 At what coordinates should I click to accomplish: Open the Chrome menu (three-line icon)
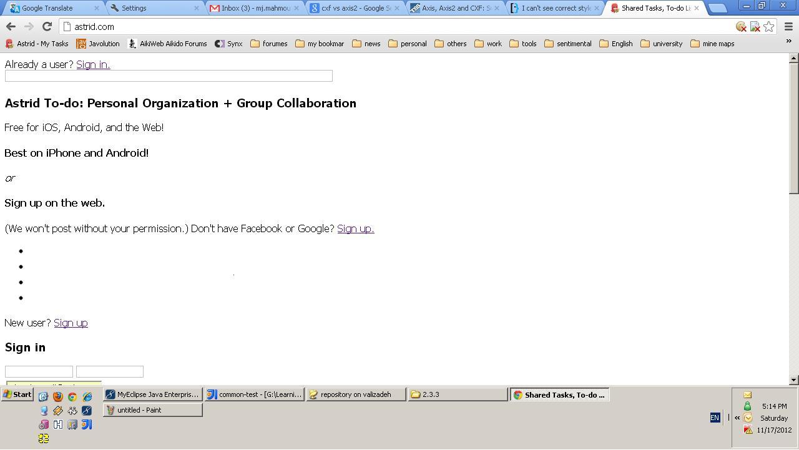click(788, 27)
